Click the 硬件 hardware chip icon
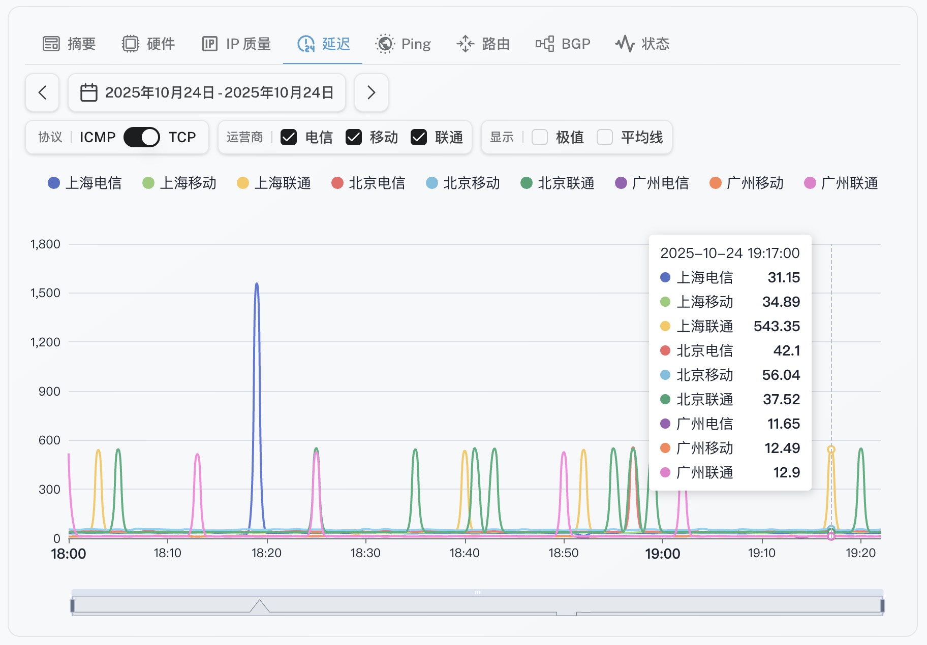This screenshot has height=645, width=927. click(x=130, y=44)
